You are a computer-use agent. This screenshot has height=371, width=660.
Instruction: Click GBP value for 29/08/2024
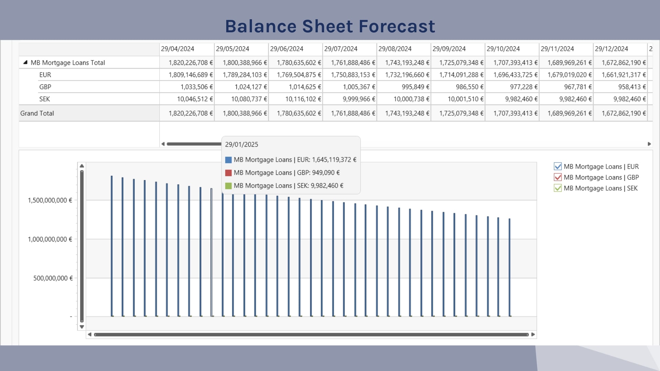coord(415,87)
